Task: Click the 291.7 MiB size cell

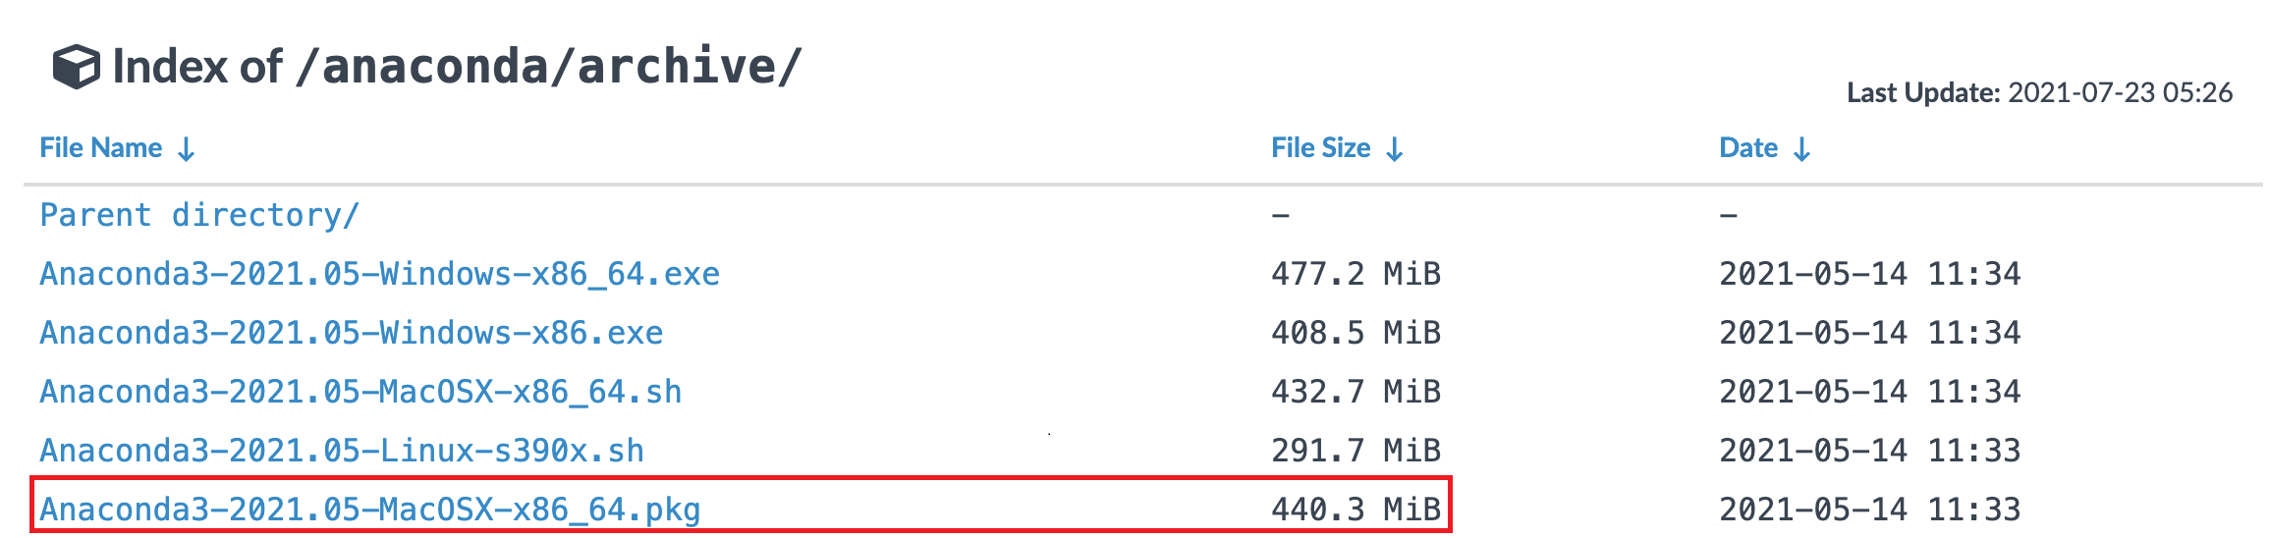Action: (x=1356, y=451)
